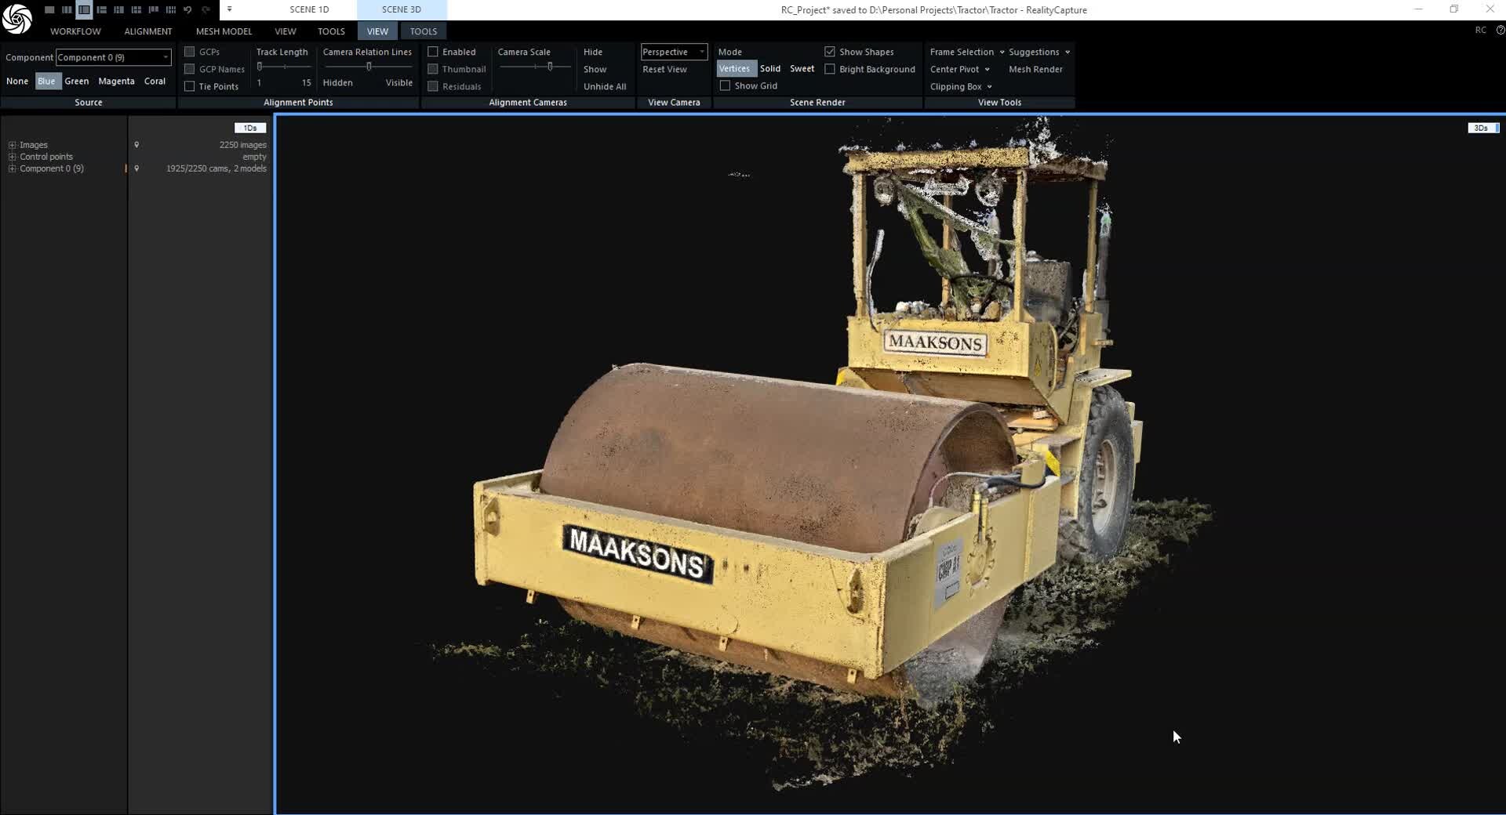
Task: Enable the Tie Points checkbox
Action: (189, 86)
